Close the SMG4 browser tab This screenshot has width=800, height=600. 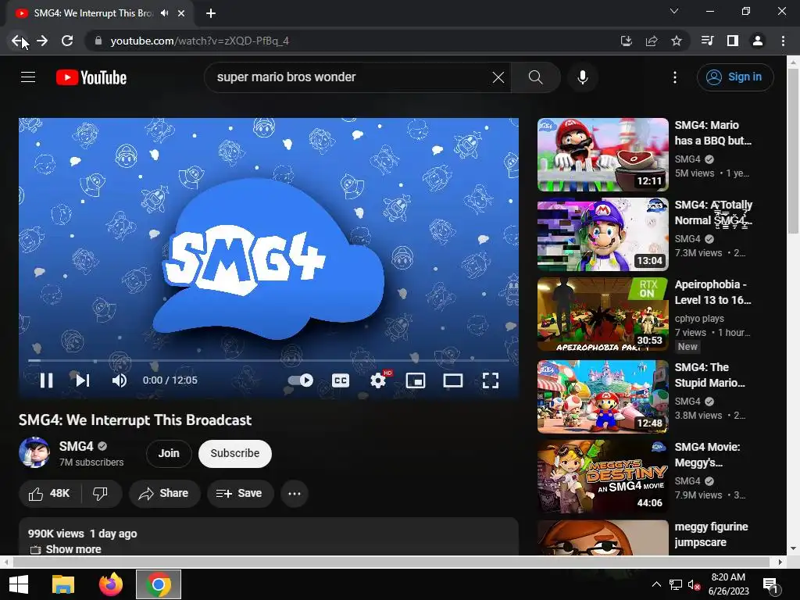(x=181, y=13)
